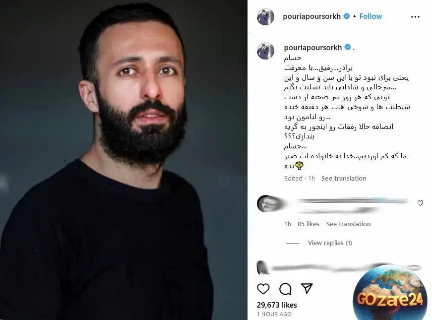The height and width of the screenshot is (320, 432).
Task: Open caption author's avatar picture
Action: click(x=265, y=51)
